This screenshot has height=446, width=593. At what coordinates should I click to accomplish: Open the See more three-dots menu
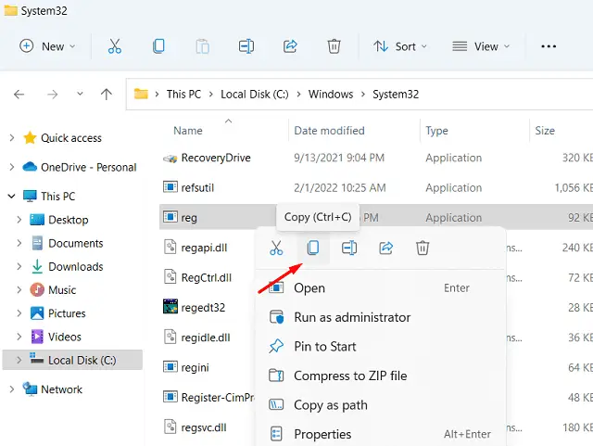(548, 46)
